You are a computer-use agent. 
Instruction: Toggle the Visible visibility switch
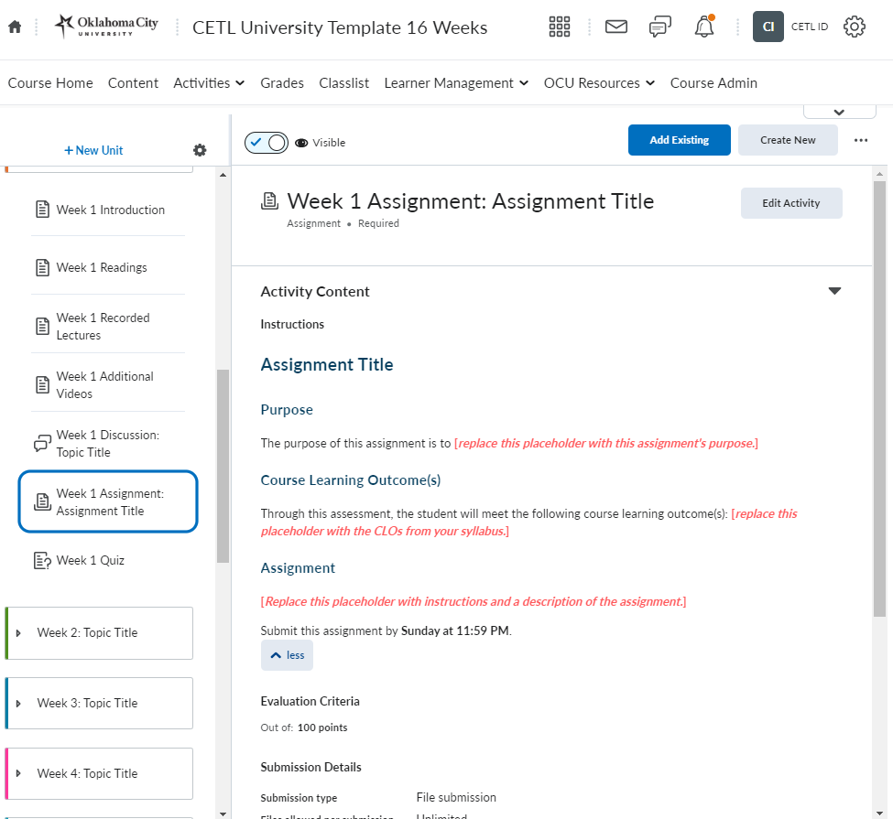click(x=267, y=143)
